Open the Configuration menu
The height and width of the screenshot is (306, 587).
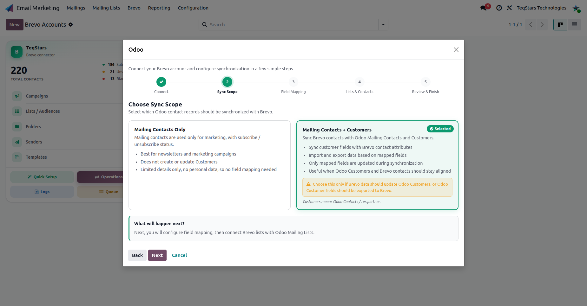193,8
